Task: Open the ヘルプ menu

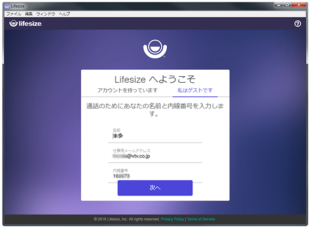Action: tap(64, 14)
